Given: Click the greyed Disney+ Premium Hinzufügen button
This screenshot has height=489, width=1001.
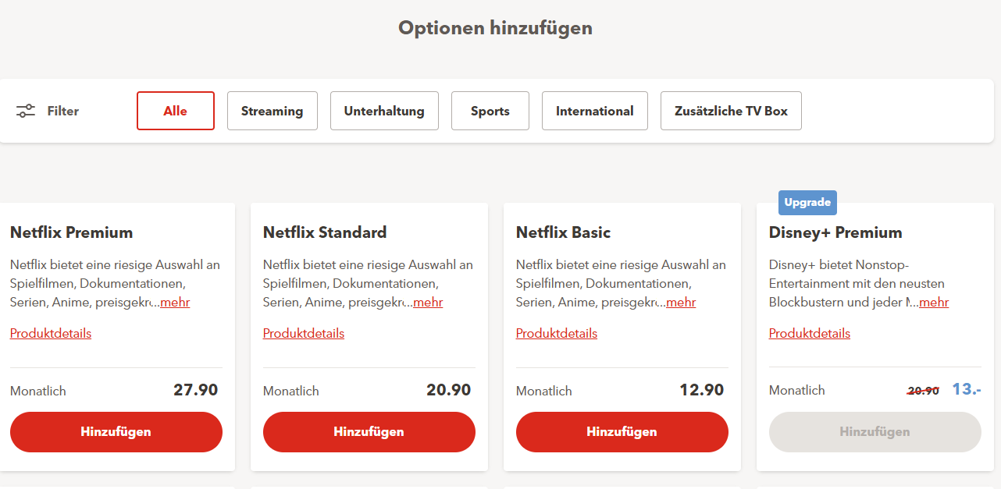Looking at the screenshot, I should (x=875, y=432).
